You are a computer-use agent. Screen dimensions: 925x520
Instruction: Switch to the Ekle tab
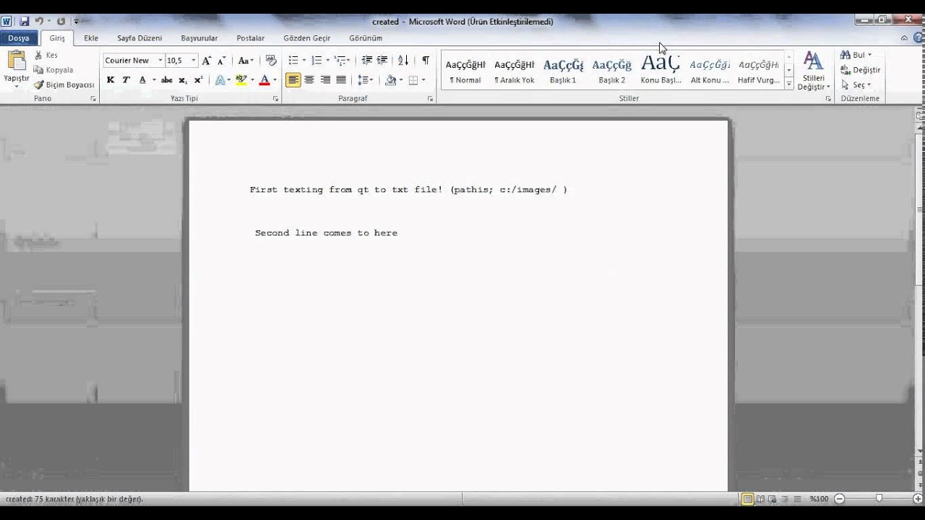pyautogui.click(x=91, y=38)
